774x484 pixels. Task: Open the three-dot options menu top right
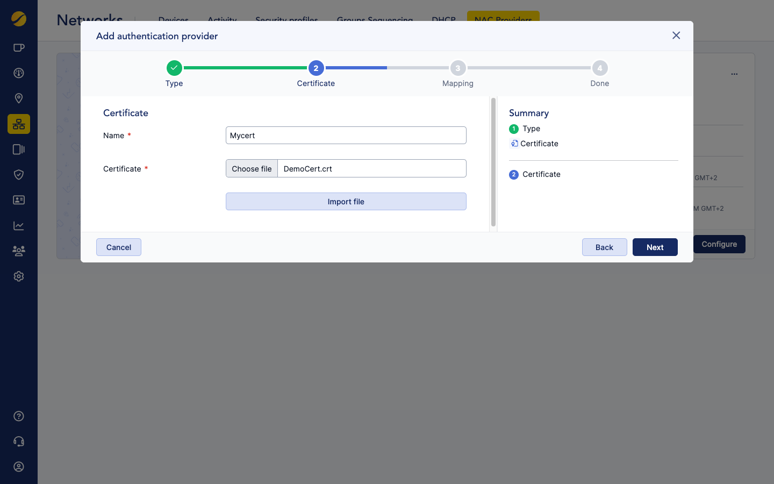(x=734, y=74)
